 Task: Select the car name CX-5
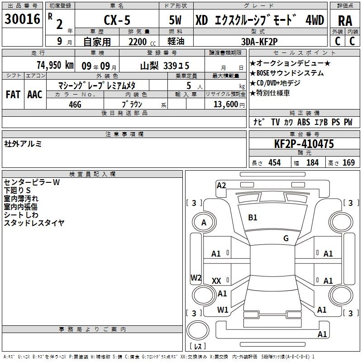(117, 20)
